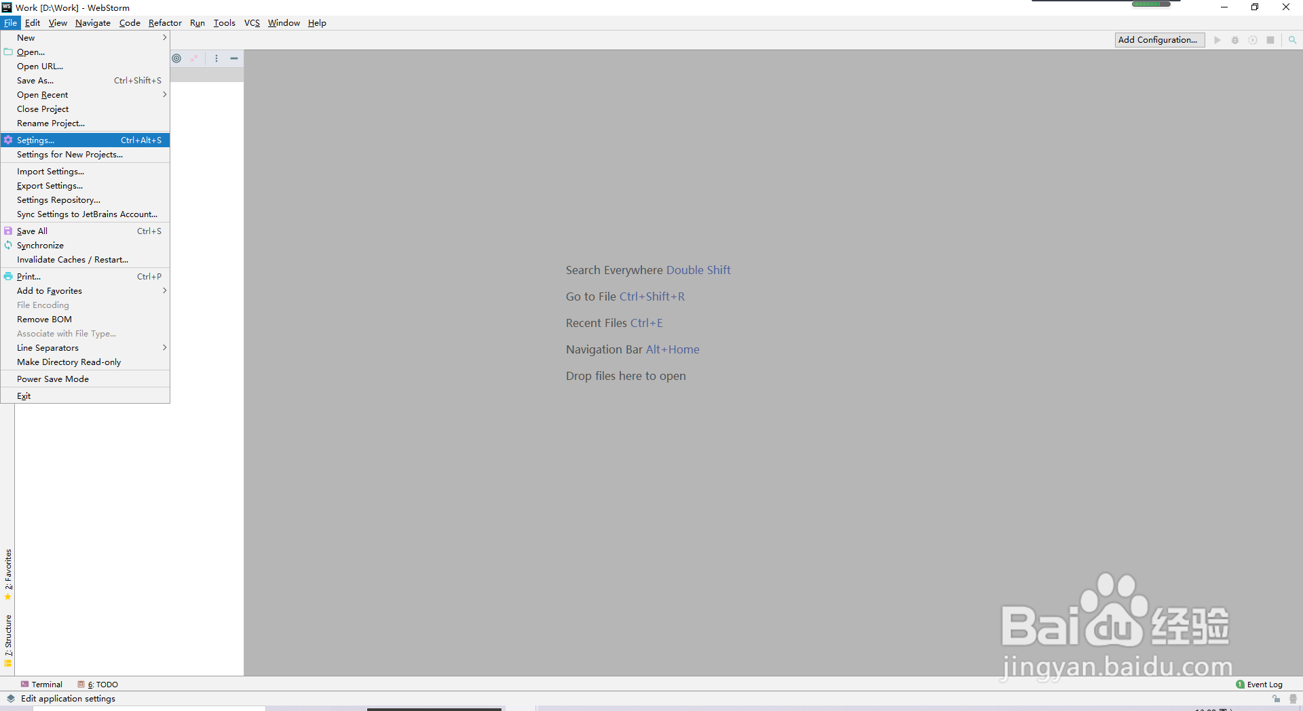Expand Line Separators submenu
1303x711 pixels.
(x=85, y=348)
